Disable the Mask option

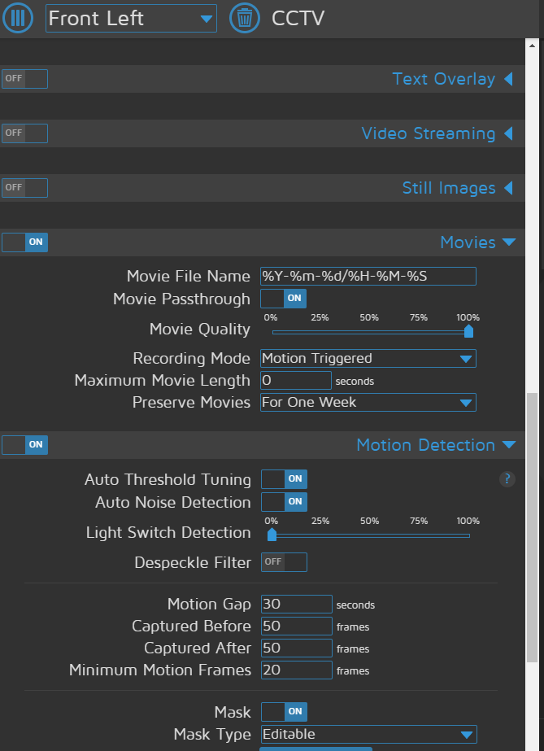tap(284, 711)
